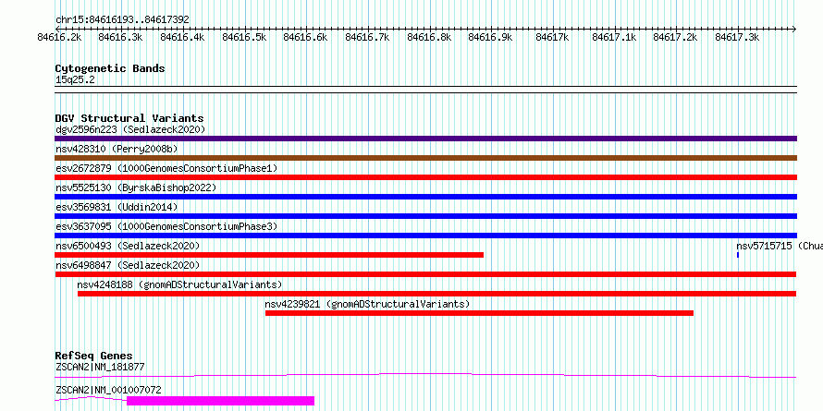Image resolution: width=823 pixels, height=411 pixels.
Task: Click ruler position 84617.3k
Action: coord(737,37)
